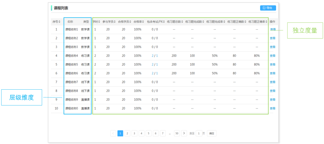Image resolution: width=324 pixels, height=144 pixels.
Task: Open 查看 link for row 6
Action: (272, 73)
